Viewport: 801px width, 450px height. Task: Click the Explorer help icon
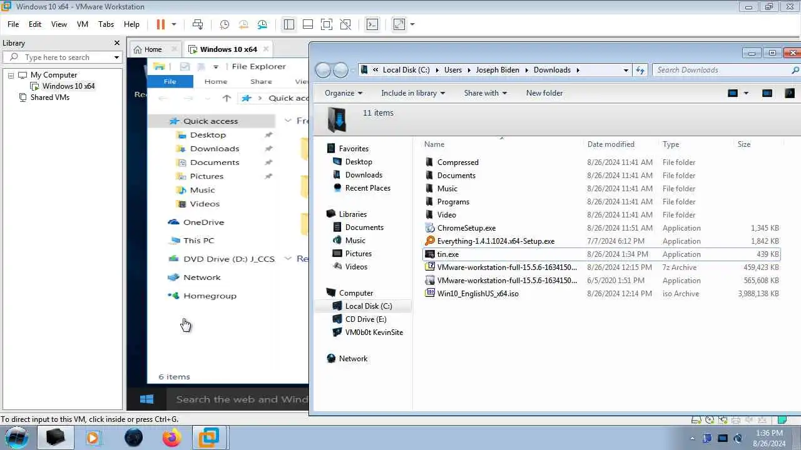click(789, 93)
